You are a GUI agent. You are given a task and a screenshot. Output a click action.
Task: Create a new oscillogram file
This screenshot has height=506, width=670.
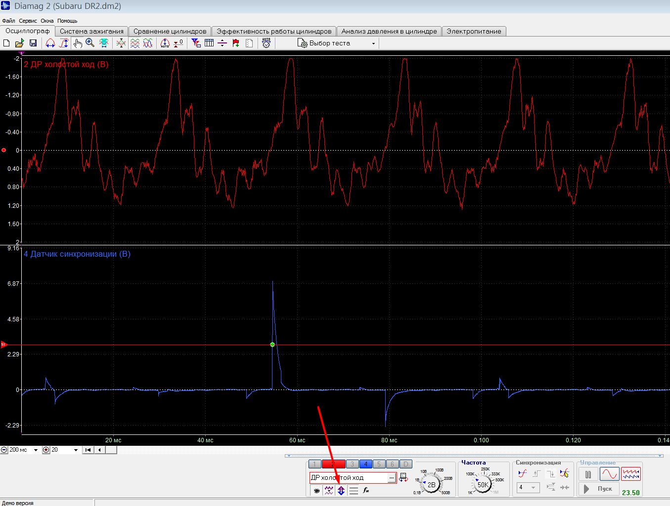pos(6,43)
